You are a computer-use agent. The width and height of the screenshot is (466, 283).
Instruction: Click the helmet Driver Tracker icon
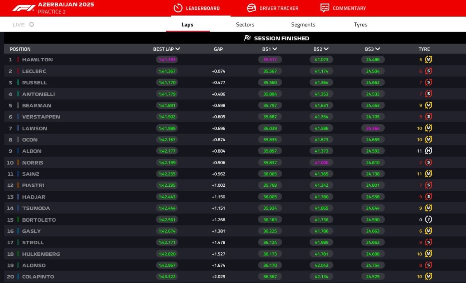click(252, 8)
